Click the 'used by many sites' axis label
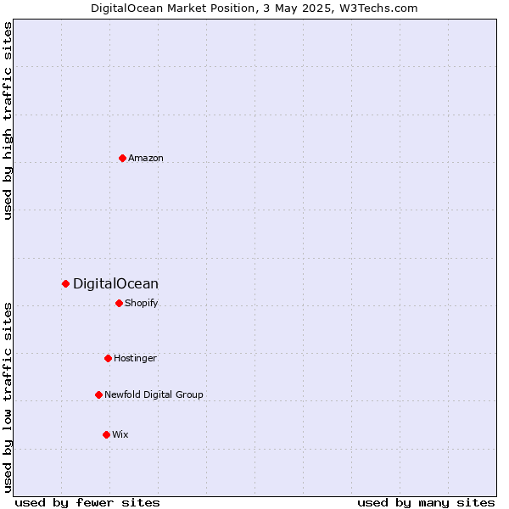 (x=426, y=503)
